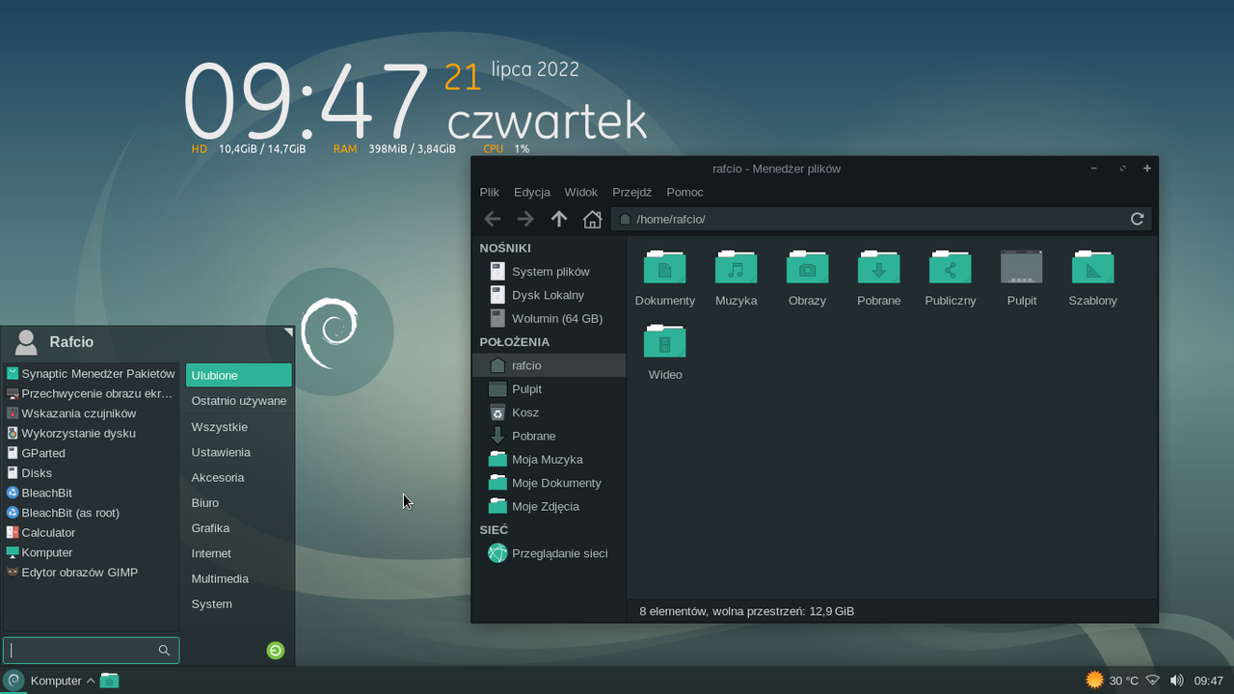Open the Wideo folder icon
This screenshot has height=694, width=1234.
(665, 341)
